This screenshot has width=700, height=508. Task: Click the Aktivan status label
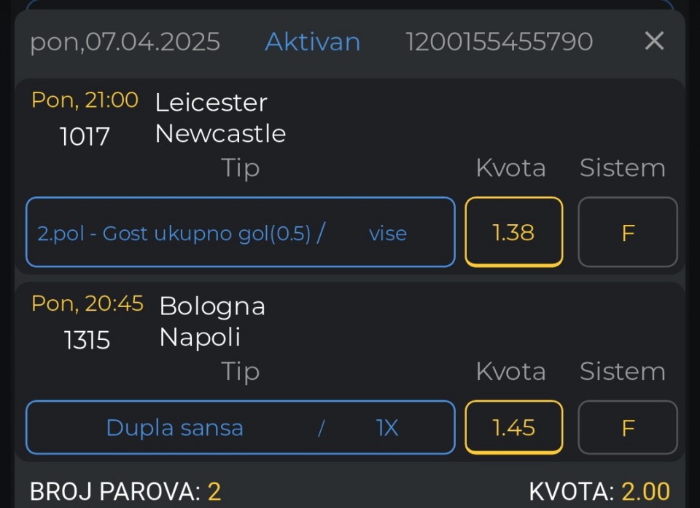coord(312,42)
